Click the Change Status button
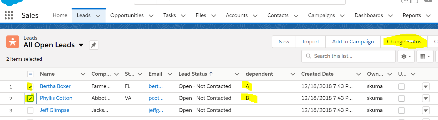 click(404, 42)
